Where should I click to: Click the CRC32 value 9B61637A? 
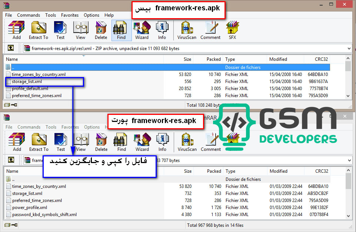318,81
